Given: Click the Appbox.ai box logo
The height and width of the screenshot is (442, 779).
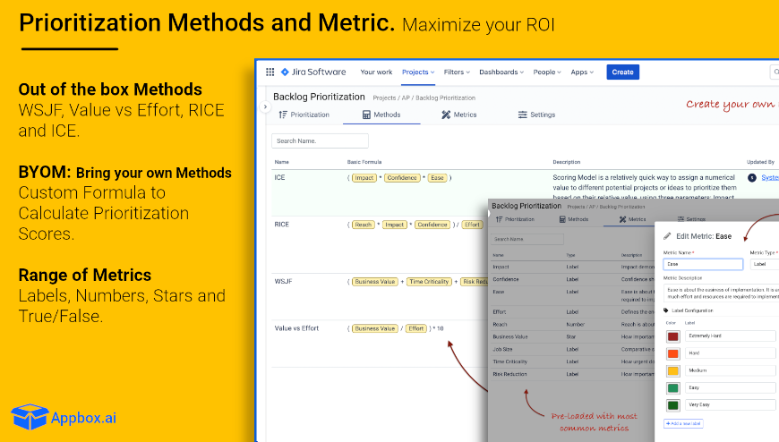Looking at the screenshot, I should click(x=30, y=416).
